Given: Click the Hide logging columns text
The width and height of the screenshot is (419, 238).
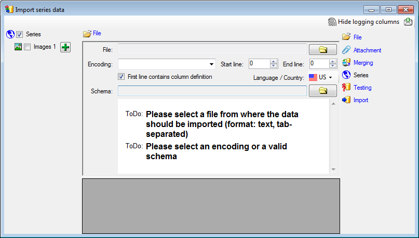Looking at the screenshot, I should [x=369, y=22].
